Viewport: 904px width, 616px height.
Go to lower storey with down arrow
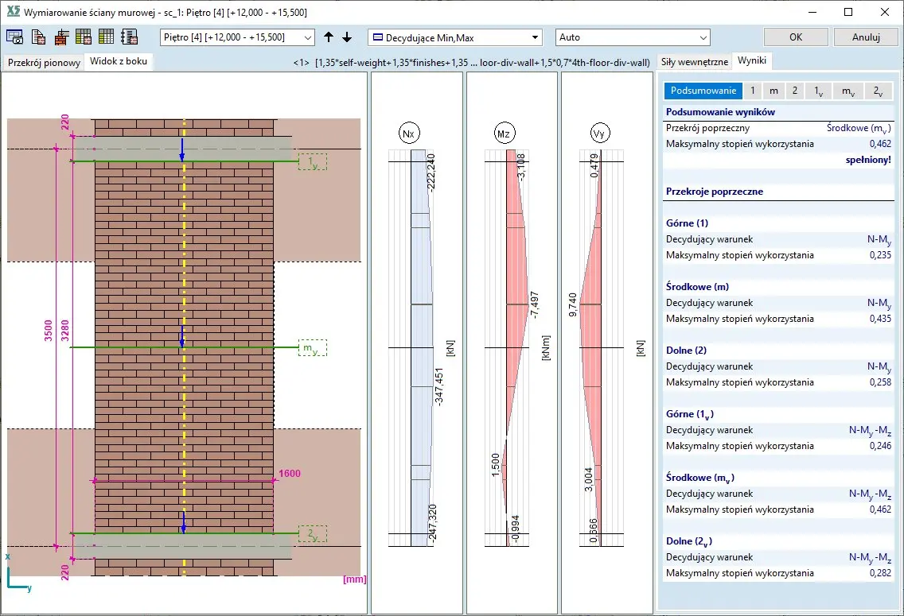[x=347, y=37]
